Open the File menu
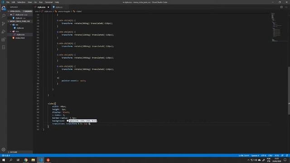 pos(8,2)
